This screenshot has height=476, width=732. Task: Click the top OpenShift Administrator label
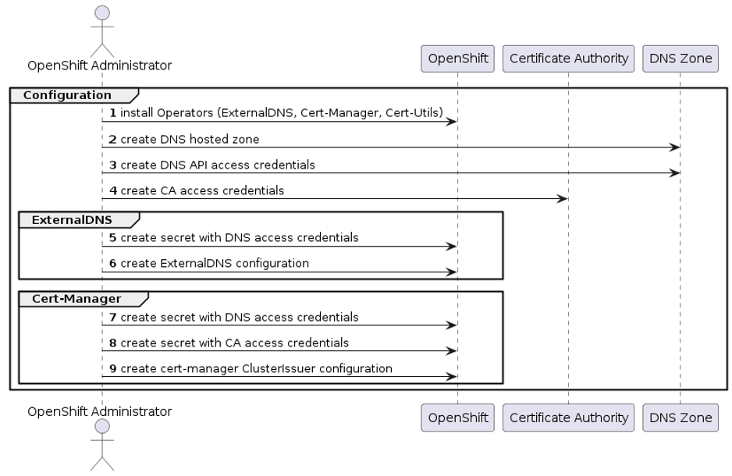coord(99,66)
